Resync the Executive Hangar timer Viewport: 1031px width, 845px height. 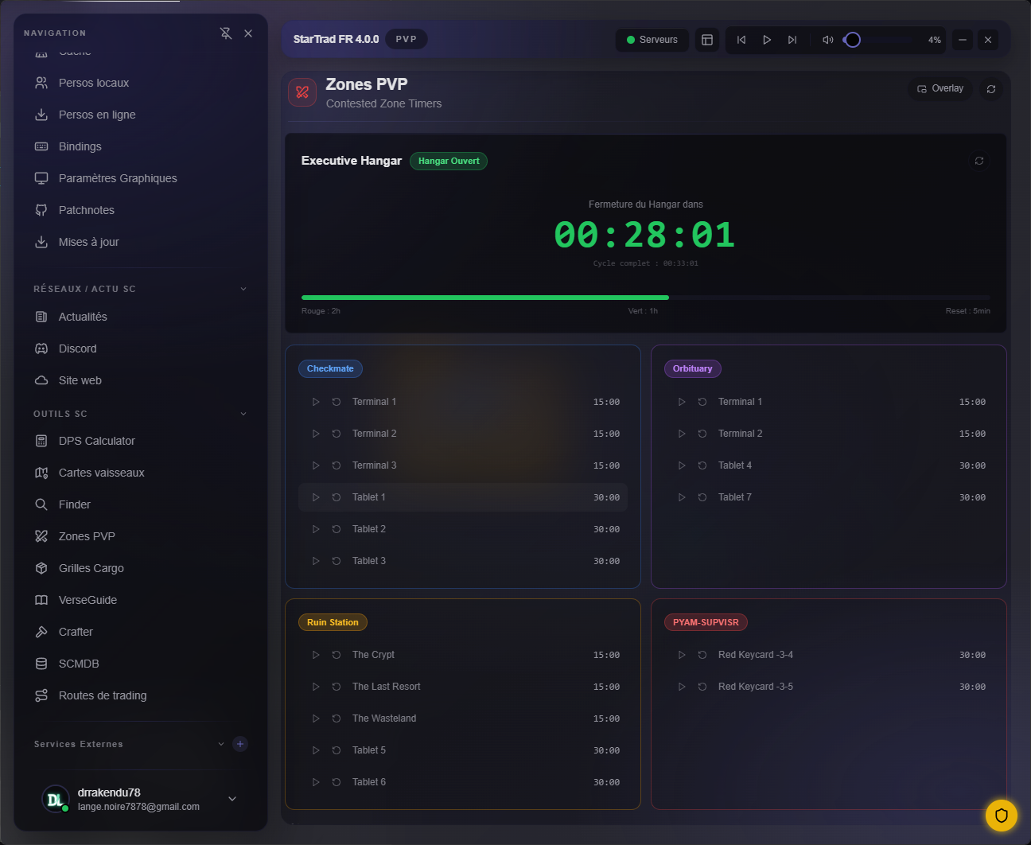tap(979, 161)
